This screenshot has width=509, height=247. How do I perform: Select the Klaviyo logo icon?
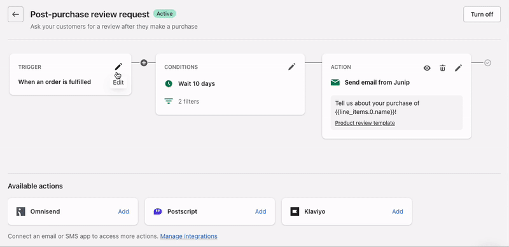click(x=295, y=211)
